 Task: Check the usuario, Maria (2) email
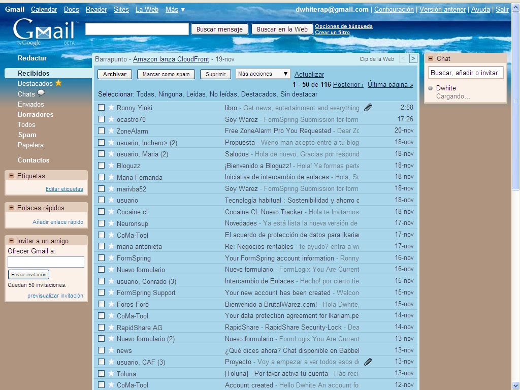pyautogui.click(x=102, y=153)
